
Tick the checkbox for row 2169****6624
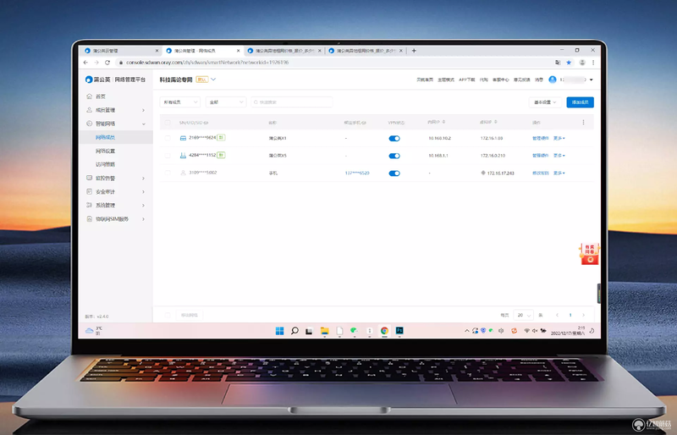(x=168, y=138)
